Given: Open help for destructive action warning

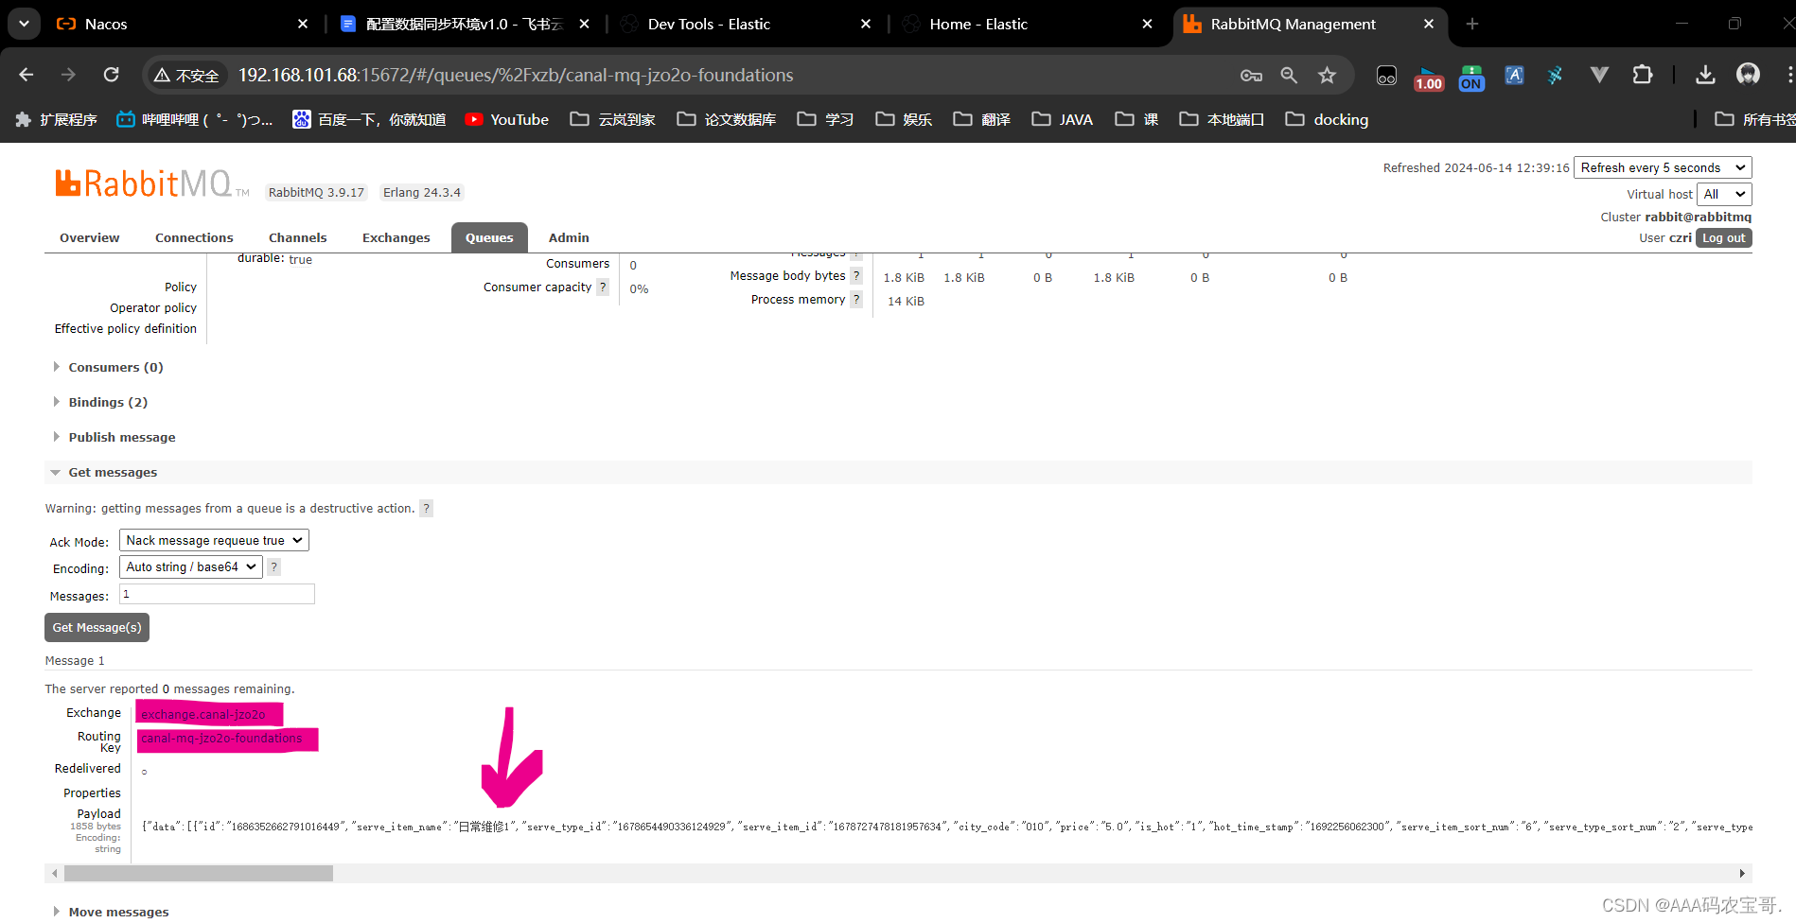Looking at the screenshot, I should click(427, 509).
